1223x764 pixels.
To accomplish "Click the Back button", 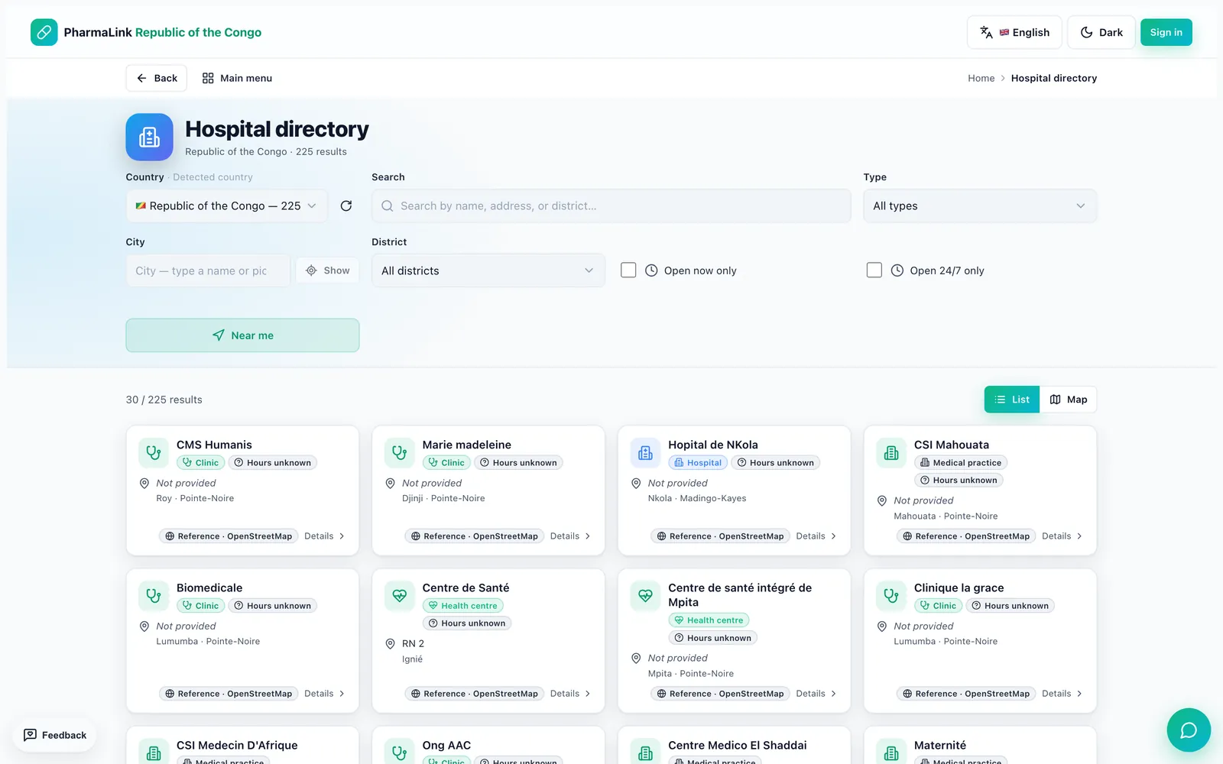I will [157, 78].
